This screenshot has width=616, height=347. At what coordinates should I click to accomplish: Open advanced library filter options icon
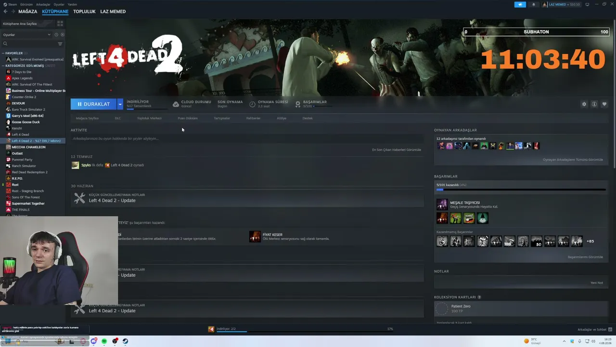point(60,44)
